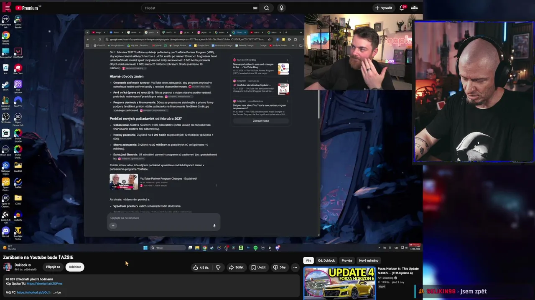Screen dimensions: 535x300
Task: Open the Duklock channel avatar
Action: click(8, 267)
